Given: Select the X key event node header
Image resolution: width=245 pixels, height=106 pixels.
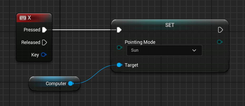Looking at the screenshot, I should coord(37,18).
